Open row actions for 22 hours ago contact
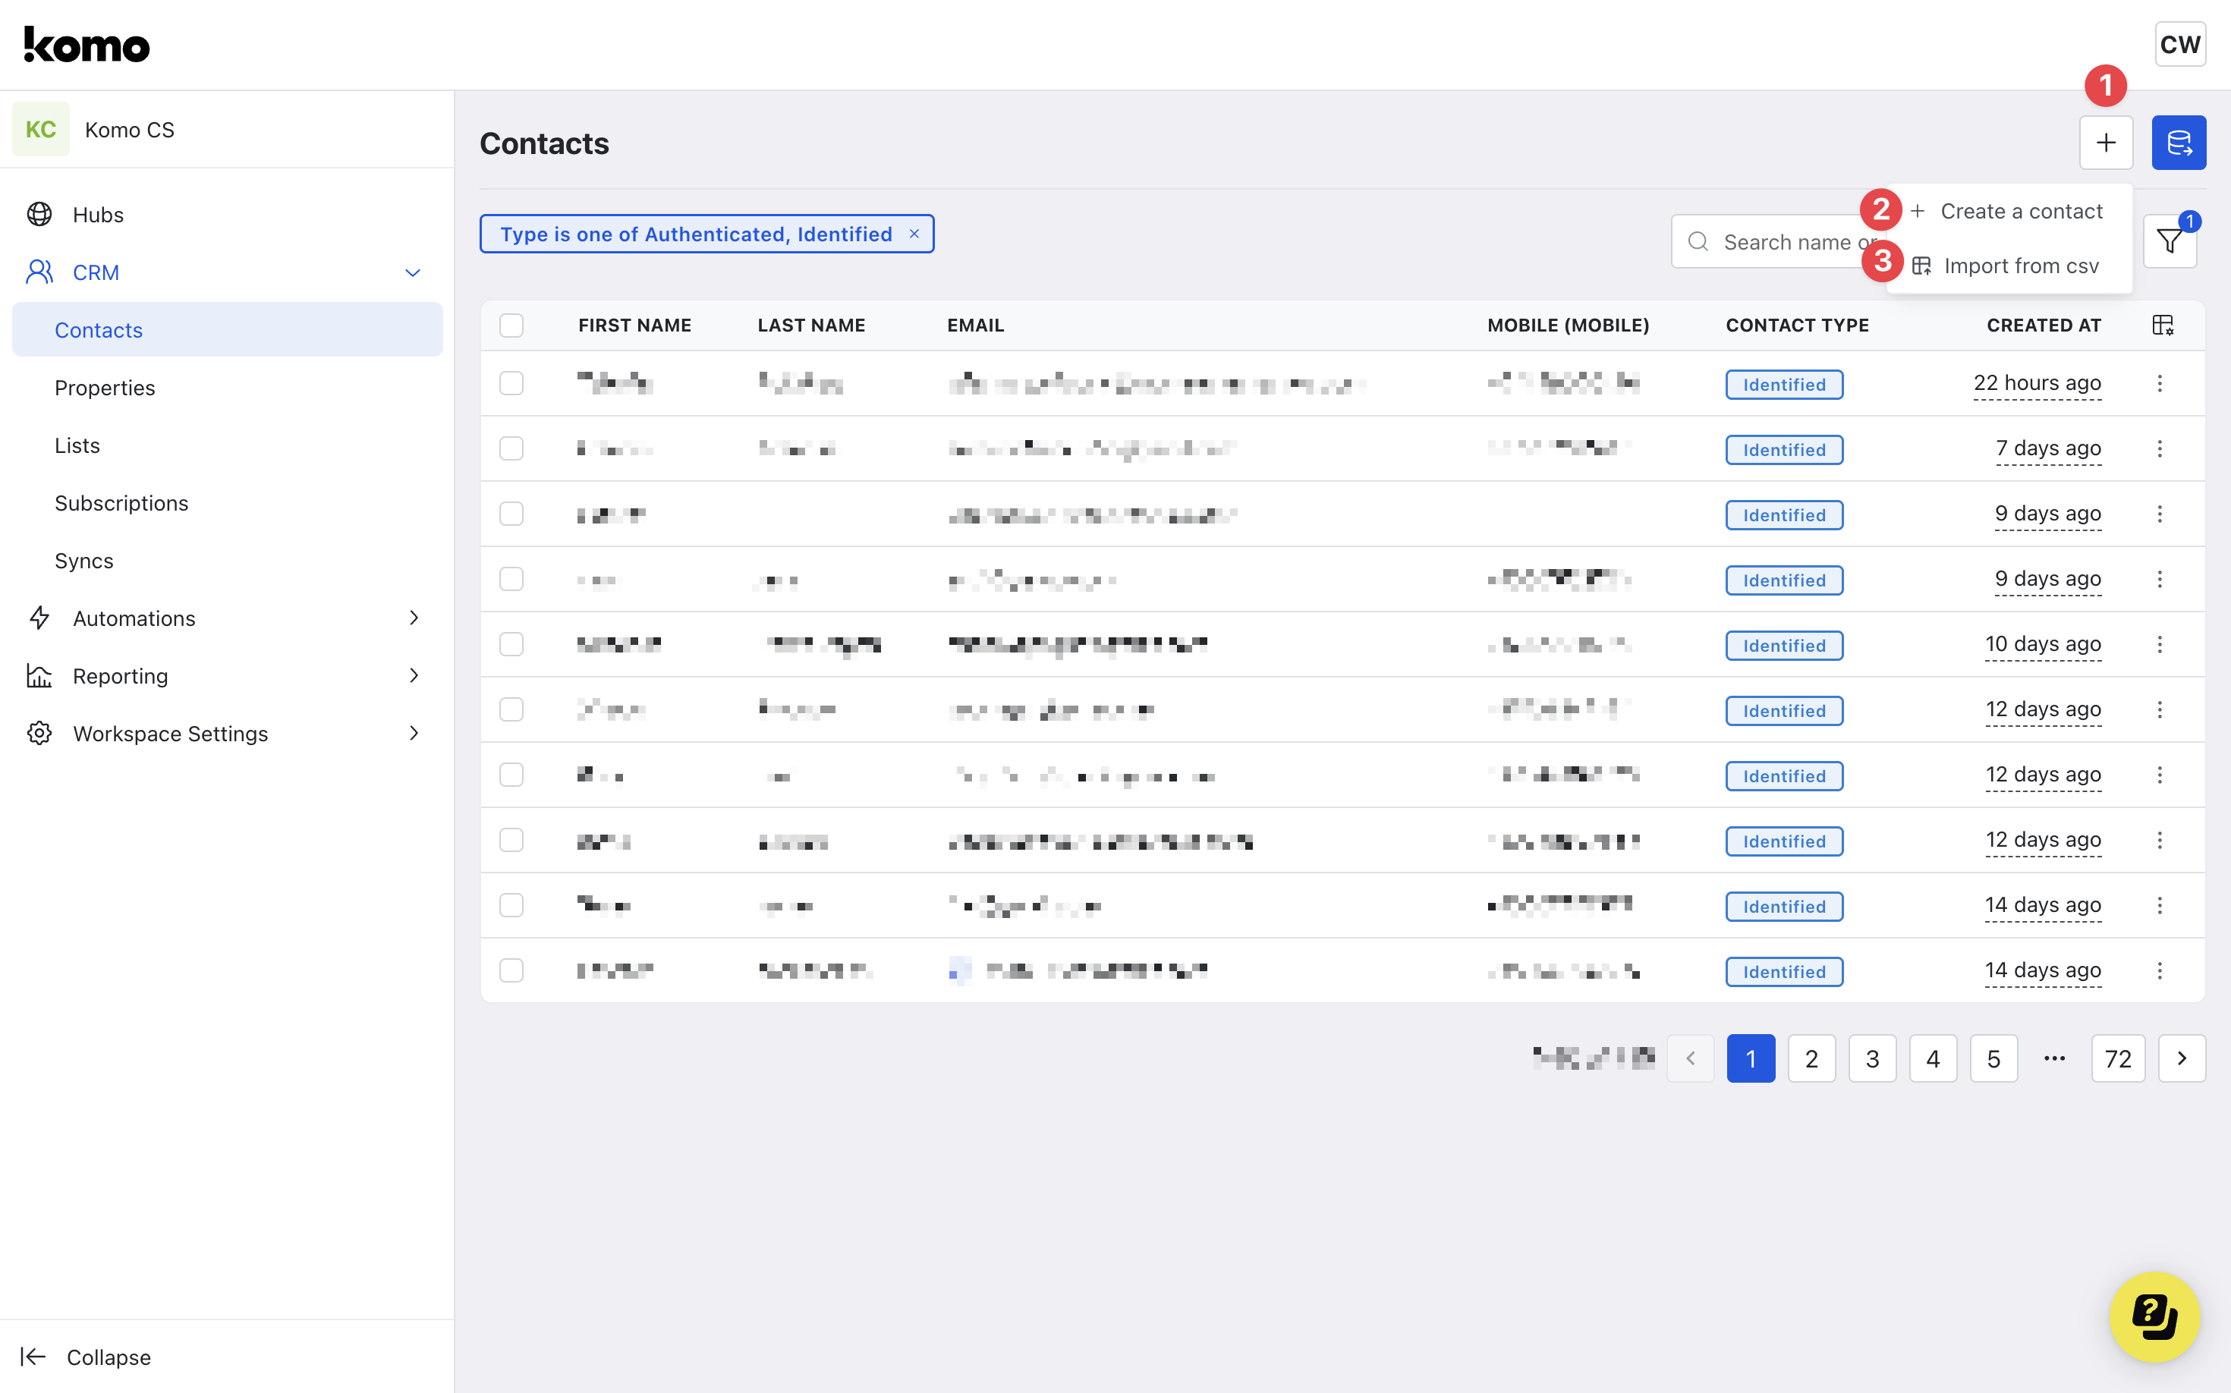The height and width of the screenshot is (1393, 2231). coord(2159,383)
